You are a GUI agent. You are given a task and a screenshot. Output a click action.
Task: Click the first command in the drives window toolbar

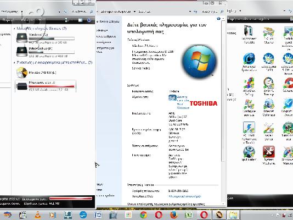(8, 20)
